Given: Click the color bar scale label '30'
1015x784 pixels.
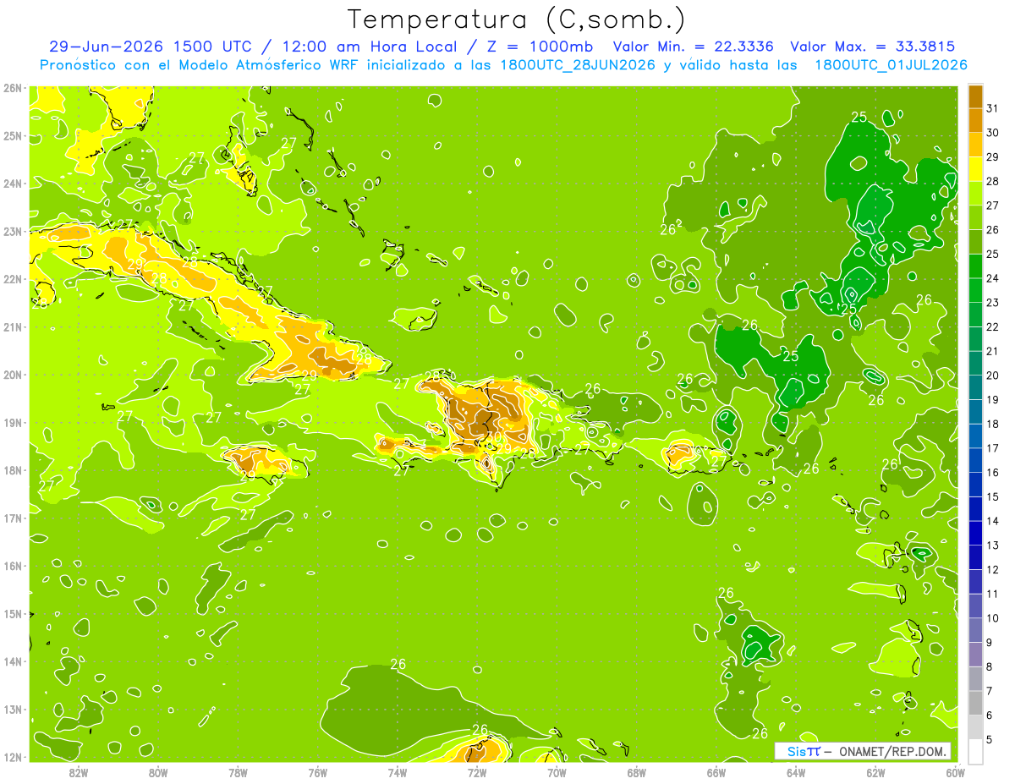Looking at the screenshot, I should coord(993,132).
